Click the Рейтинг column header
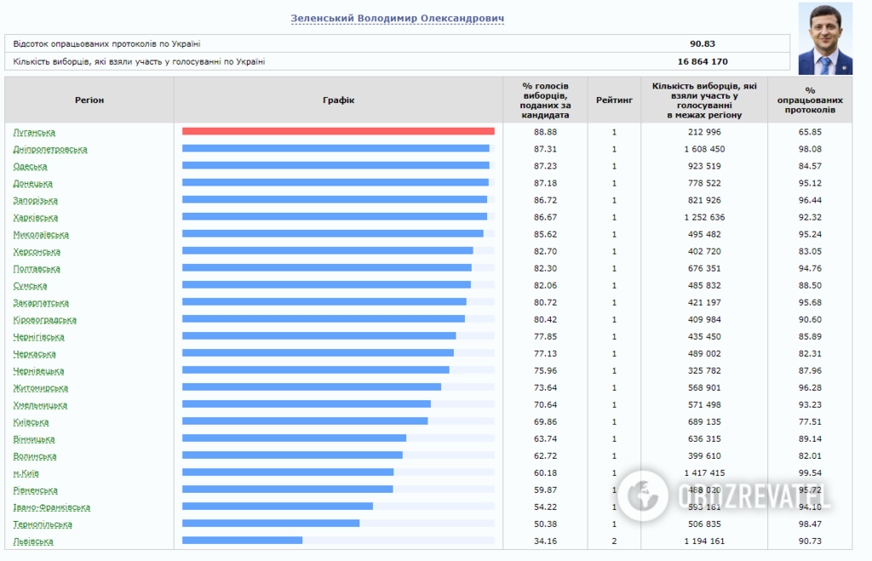The height and width of the screenshot is (561, 872). pyautogui.click(x=614, y=100)
